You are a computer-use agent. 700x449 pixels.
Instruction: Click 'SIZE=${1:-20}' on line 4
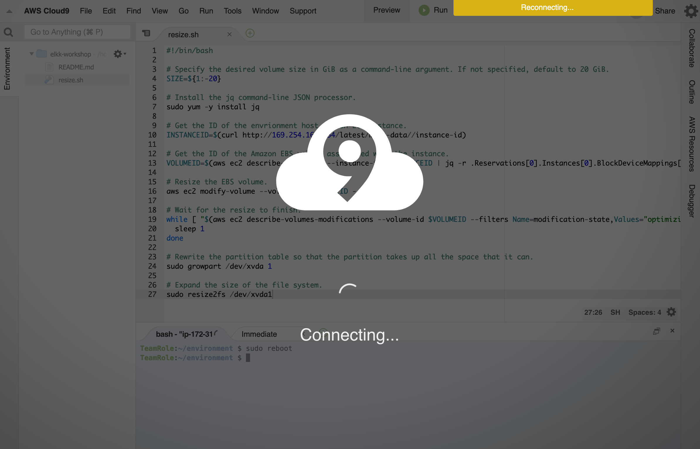193,79
